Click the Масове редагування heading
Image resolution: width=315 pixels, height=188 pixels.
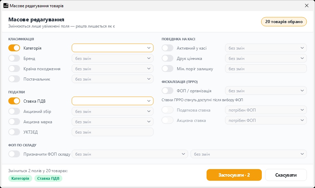36,20
